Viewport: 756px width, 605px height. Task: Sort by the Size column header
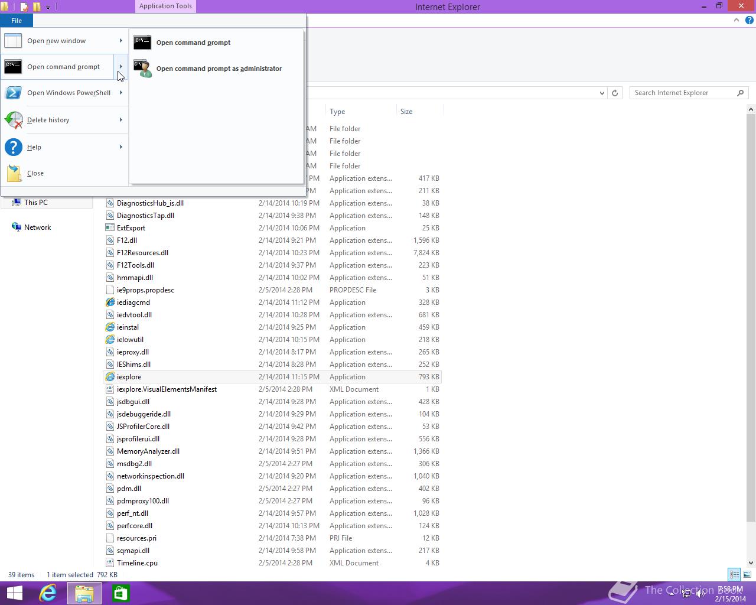pyautogui.click(x=420, y=112)
